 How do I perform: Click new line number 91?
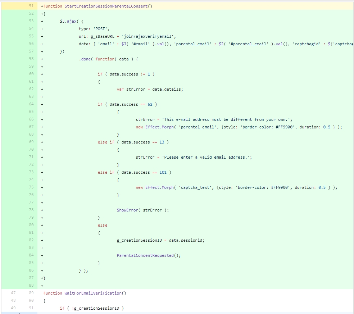(31, 308)
